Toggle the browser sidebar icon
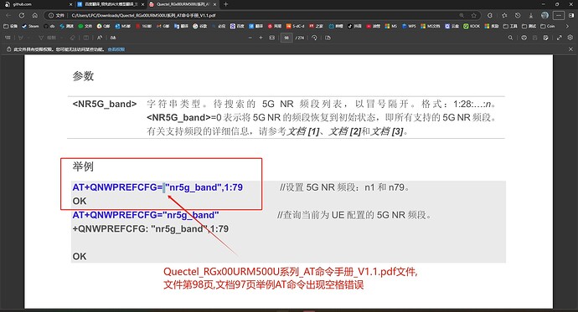 (x=571, y=15)
